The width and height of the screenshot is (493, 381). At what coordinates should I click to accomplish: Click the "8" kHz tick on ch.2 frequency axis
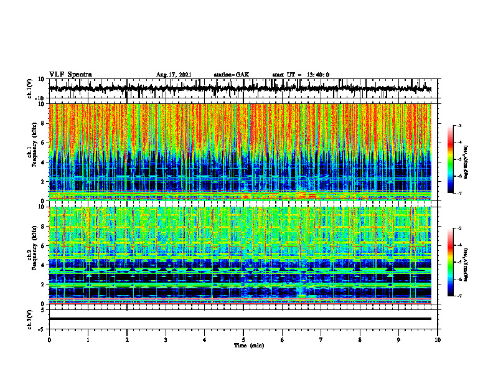pyautogui.click(x=43, y=227)
